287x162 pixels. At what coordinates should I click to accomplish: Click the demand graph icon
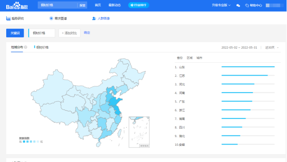[x=51, y=18]
